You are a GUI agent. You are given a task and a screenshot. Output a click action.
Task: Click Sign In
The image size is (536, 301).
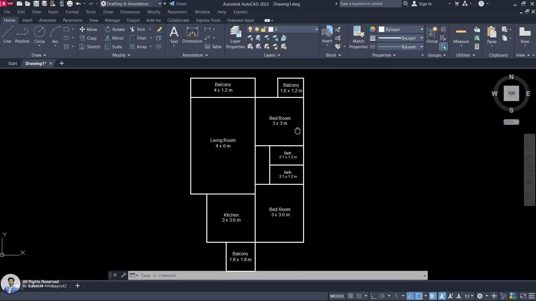coord(425,4)
